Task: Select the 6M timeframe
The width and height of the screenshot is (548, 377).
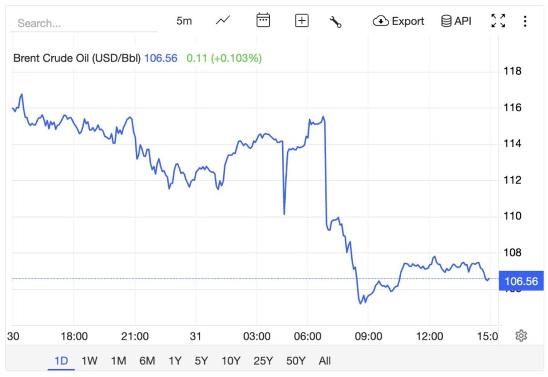Action: [x=148, y=361]
